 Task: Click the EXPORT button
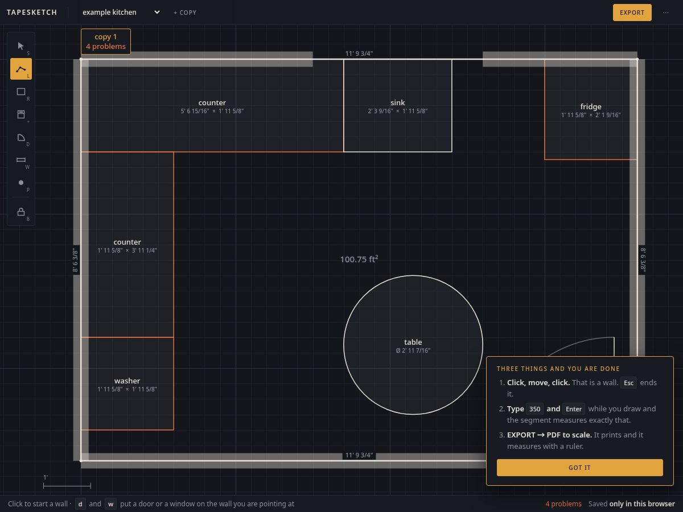(632, 13)
